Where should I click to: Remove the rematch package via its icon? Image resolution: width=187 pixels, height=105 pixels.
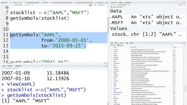(x=183, y=50)
